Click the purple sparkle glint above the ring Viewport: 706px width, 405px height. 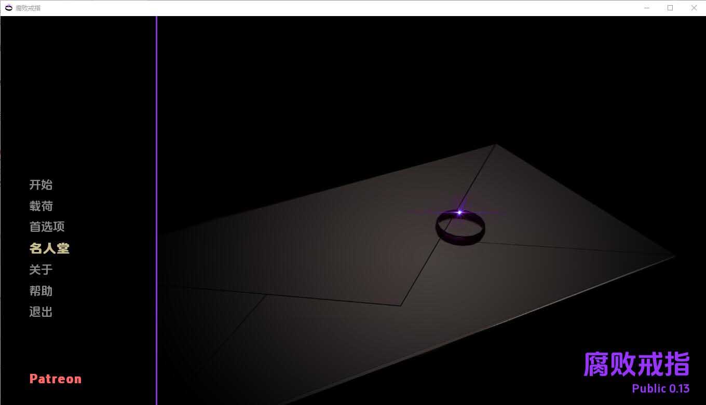[x=459, y=212]
